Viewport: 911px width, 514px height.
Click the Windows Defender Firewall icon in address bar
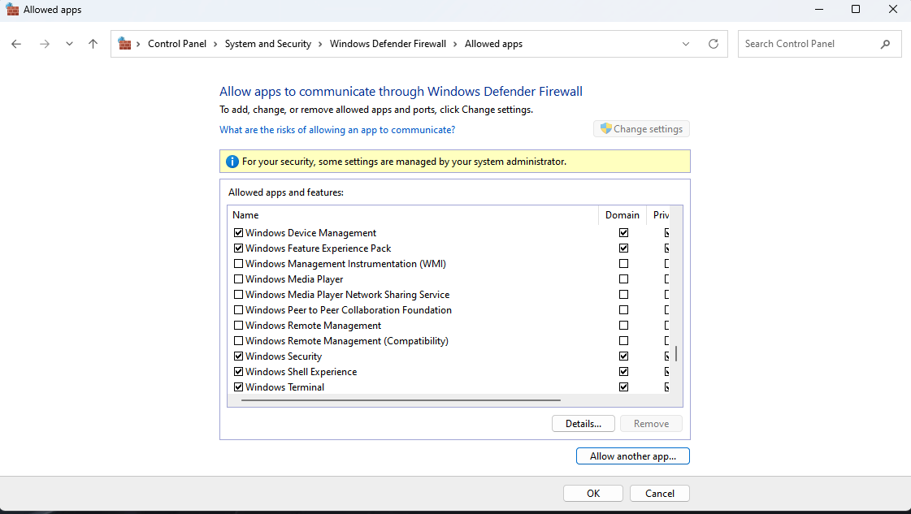click(x=125, y=43)
